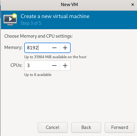Click the yellow star badge on VM icon
The image size is (137, 136).
tap(14, 16)
